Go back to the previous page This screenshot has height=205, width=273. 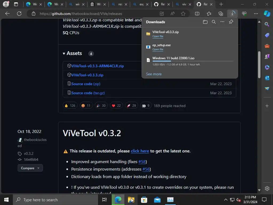pos(7,14)
